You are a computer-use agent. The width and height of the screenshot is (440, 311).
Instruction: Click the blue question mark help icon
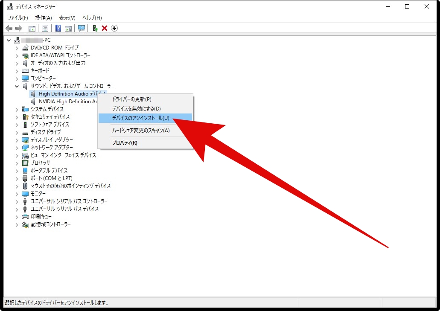pos(58,28)
